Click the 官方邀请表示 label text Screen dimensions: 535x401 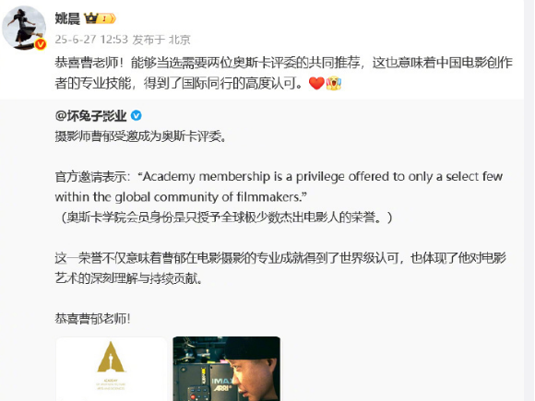coord(92,177)
